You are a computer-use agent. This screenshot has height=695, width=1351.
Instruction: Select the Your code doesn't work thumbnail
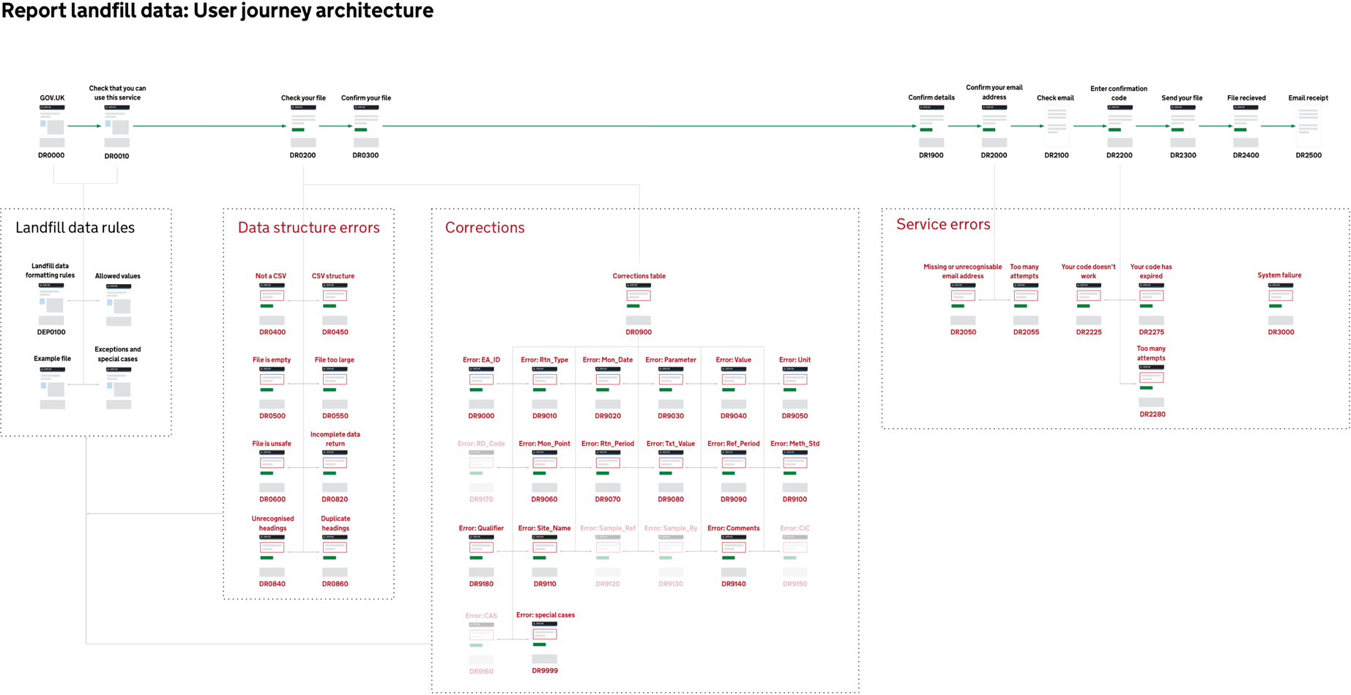(x=1088, y=304)
